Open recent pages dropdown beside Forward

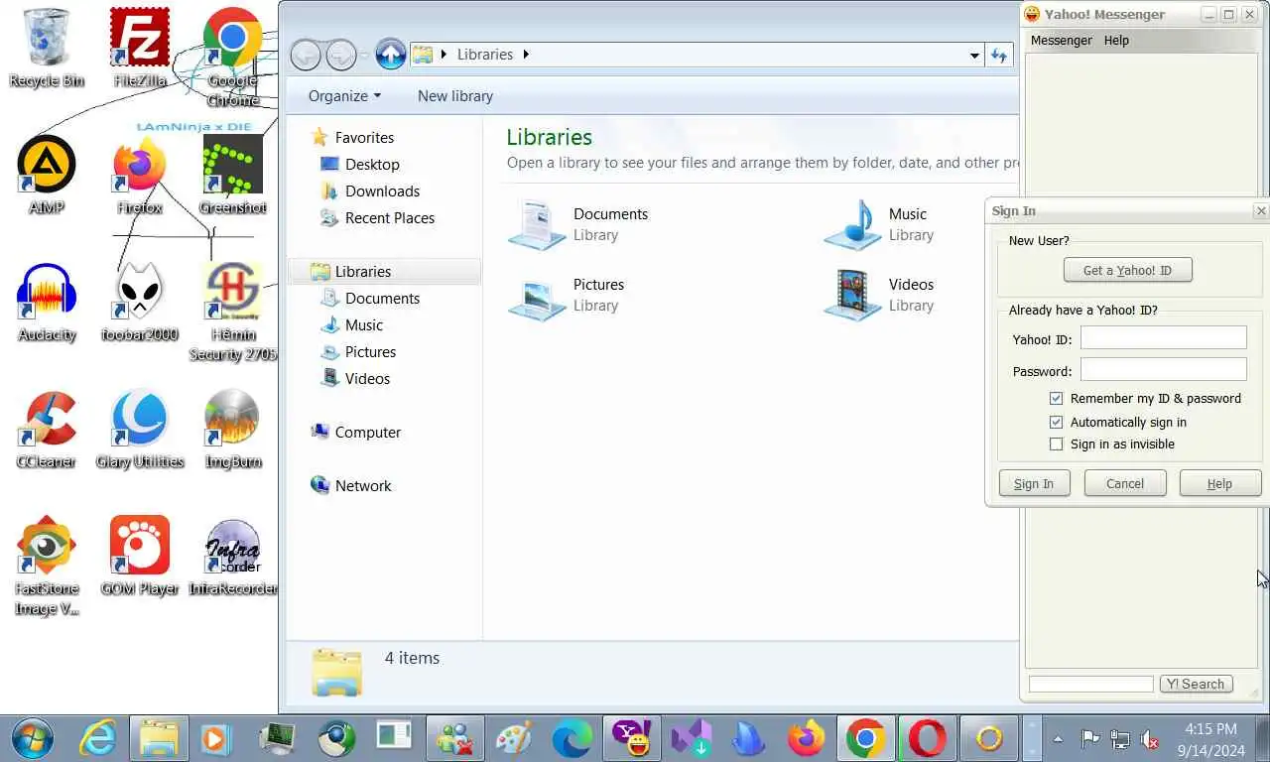pyautogui.click(x=364, y=56)
